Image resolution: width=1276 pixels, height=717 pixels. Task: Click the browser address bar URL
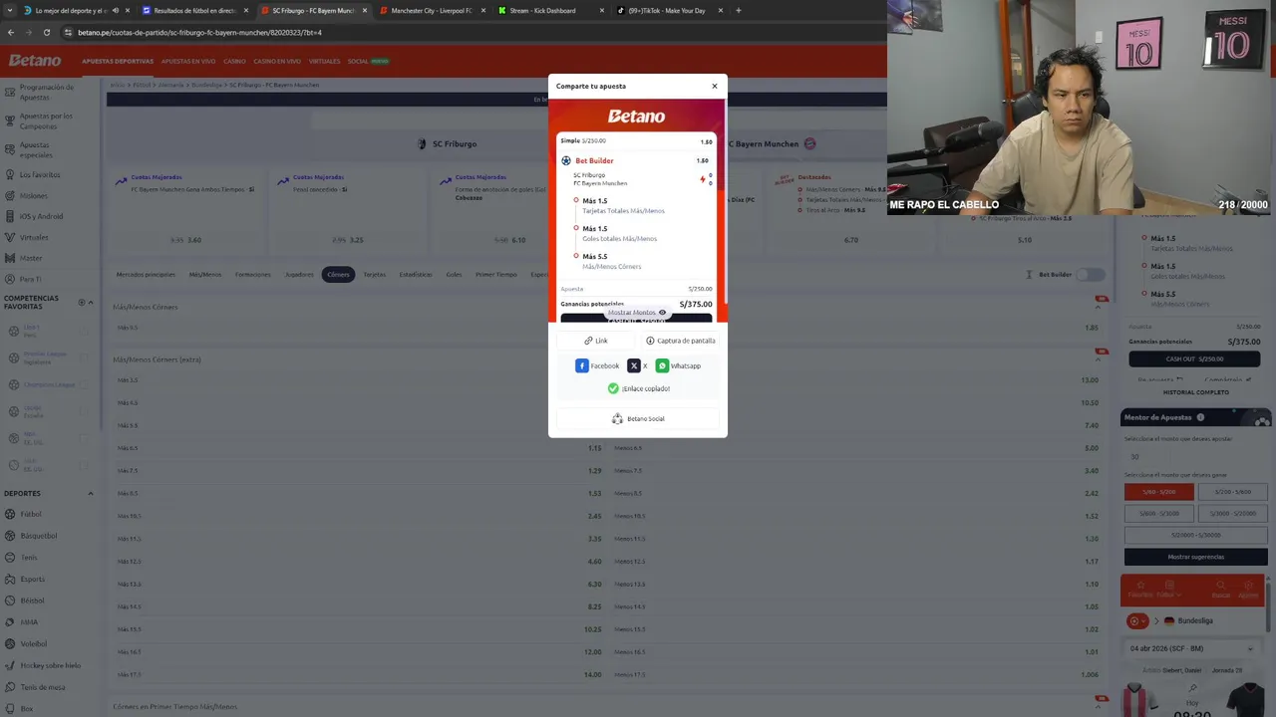pyautogui.click(x=199, y=32)
